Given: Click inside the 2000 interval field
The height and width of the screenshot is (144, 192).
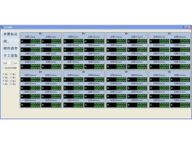Looking at the screenshot, I should click(x=7, y=63).
